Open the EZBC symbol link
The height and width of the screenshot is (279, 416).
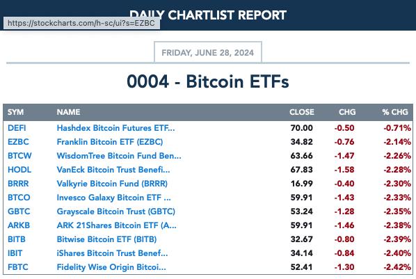point(18,142)
